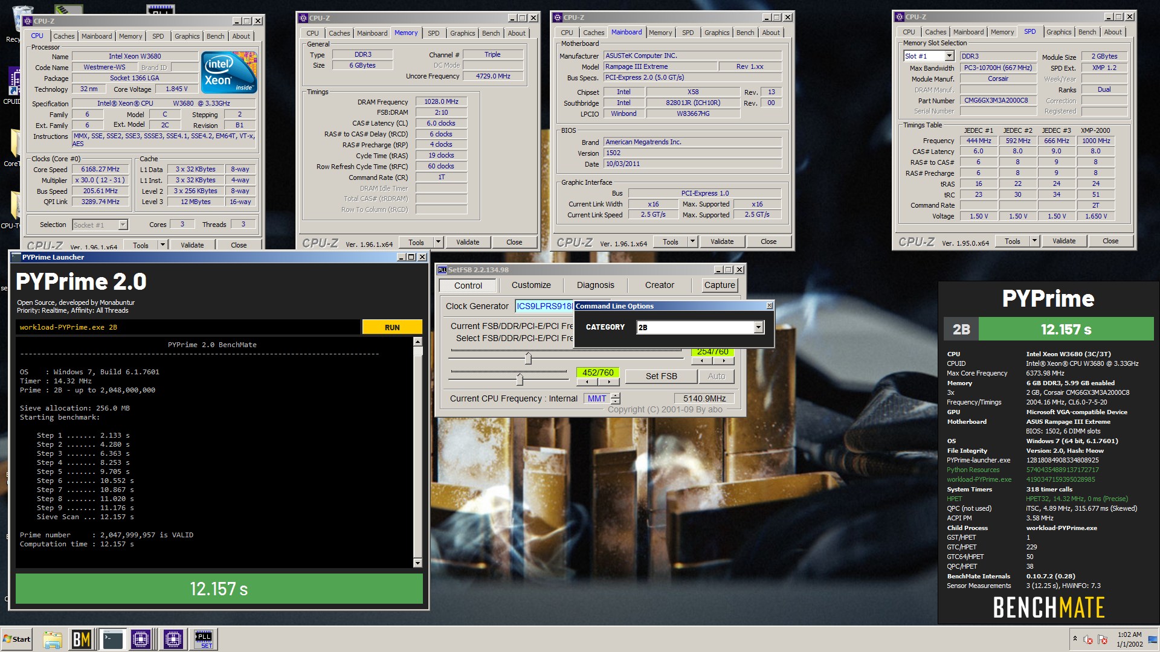Click the Core Speed value 6168.27 MHz
This screenshot has width=1160, height=652.
click(100, 170)
